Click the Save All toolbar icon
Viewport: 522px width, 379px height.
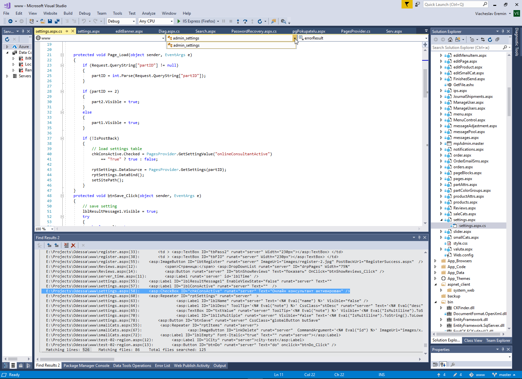pyautogui.click(x=57, y=21)
